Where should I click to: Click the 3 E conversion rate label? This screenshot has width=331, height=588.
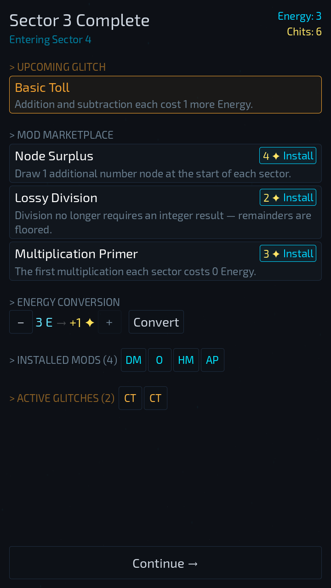(44, 322)
